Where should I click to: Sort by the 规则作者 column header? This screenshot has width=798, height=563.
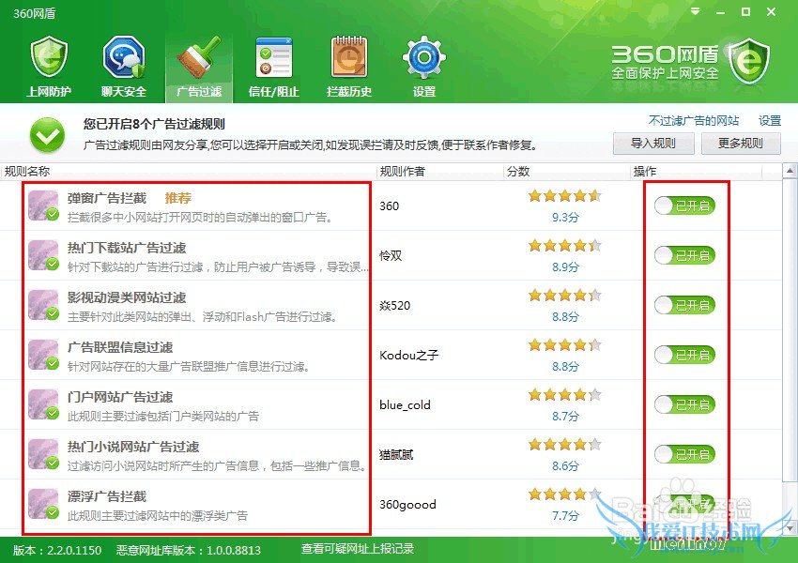[x=402, y=172]
